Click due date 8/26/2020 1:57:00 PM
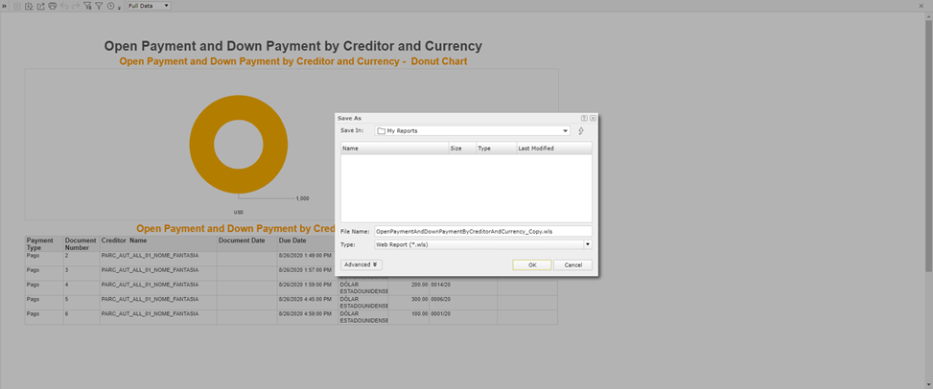 (x=305, y=269)
